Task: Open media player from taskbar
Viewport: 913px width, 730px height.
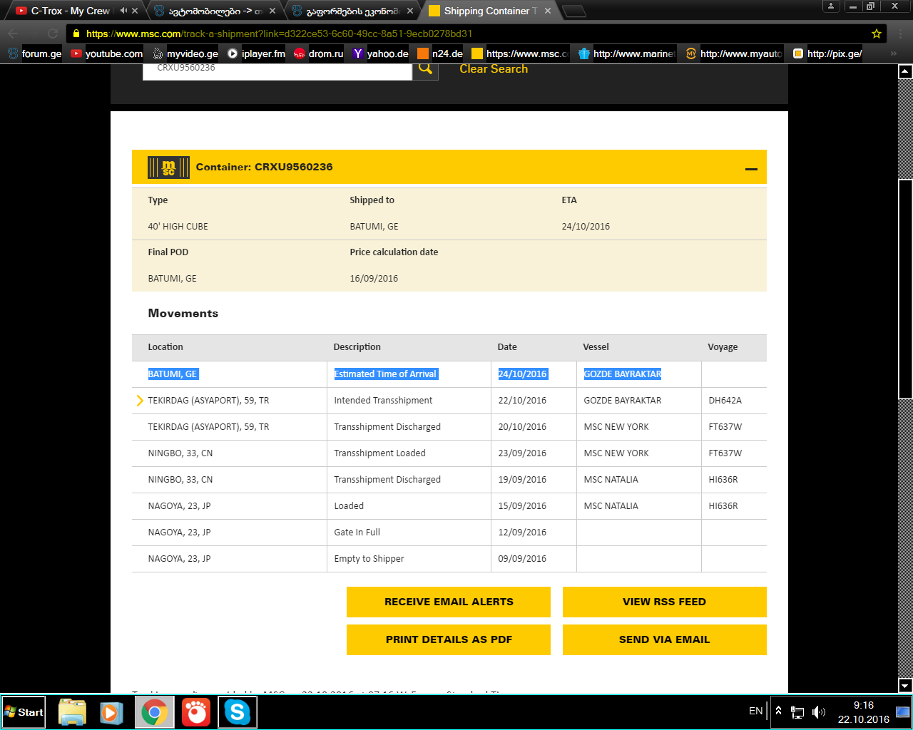Action: [111, 712]
